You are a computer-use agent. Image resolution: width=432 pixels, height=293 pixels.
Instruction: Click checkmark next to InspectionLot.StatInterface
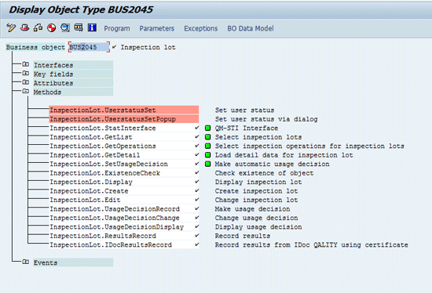196,128
